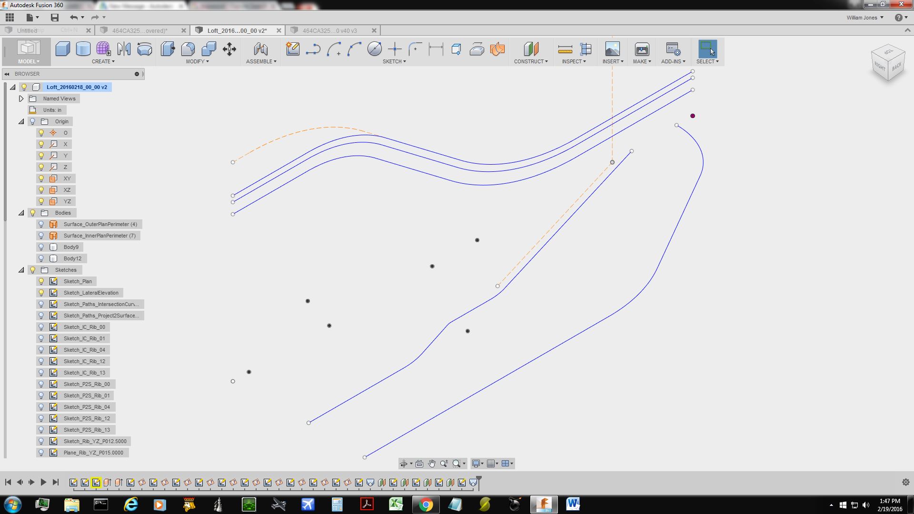Toggle visibility of Sketch_Plan
The image size is (914, 514).
[x=41, y=281]
